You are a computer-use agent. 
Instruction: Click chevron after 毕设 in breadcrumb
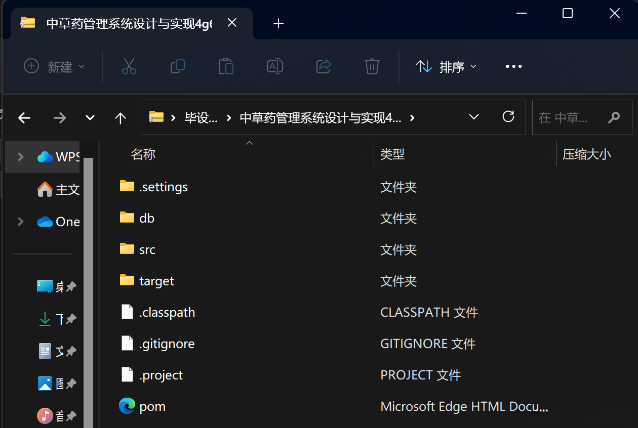229,118
